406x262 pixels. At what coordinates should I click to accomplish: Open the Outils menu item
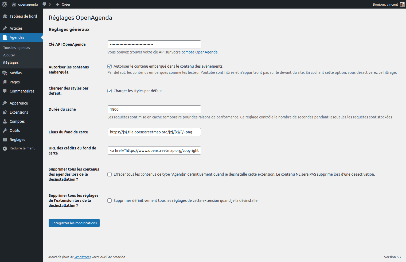(21, 130)
